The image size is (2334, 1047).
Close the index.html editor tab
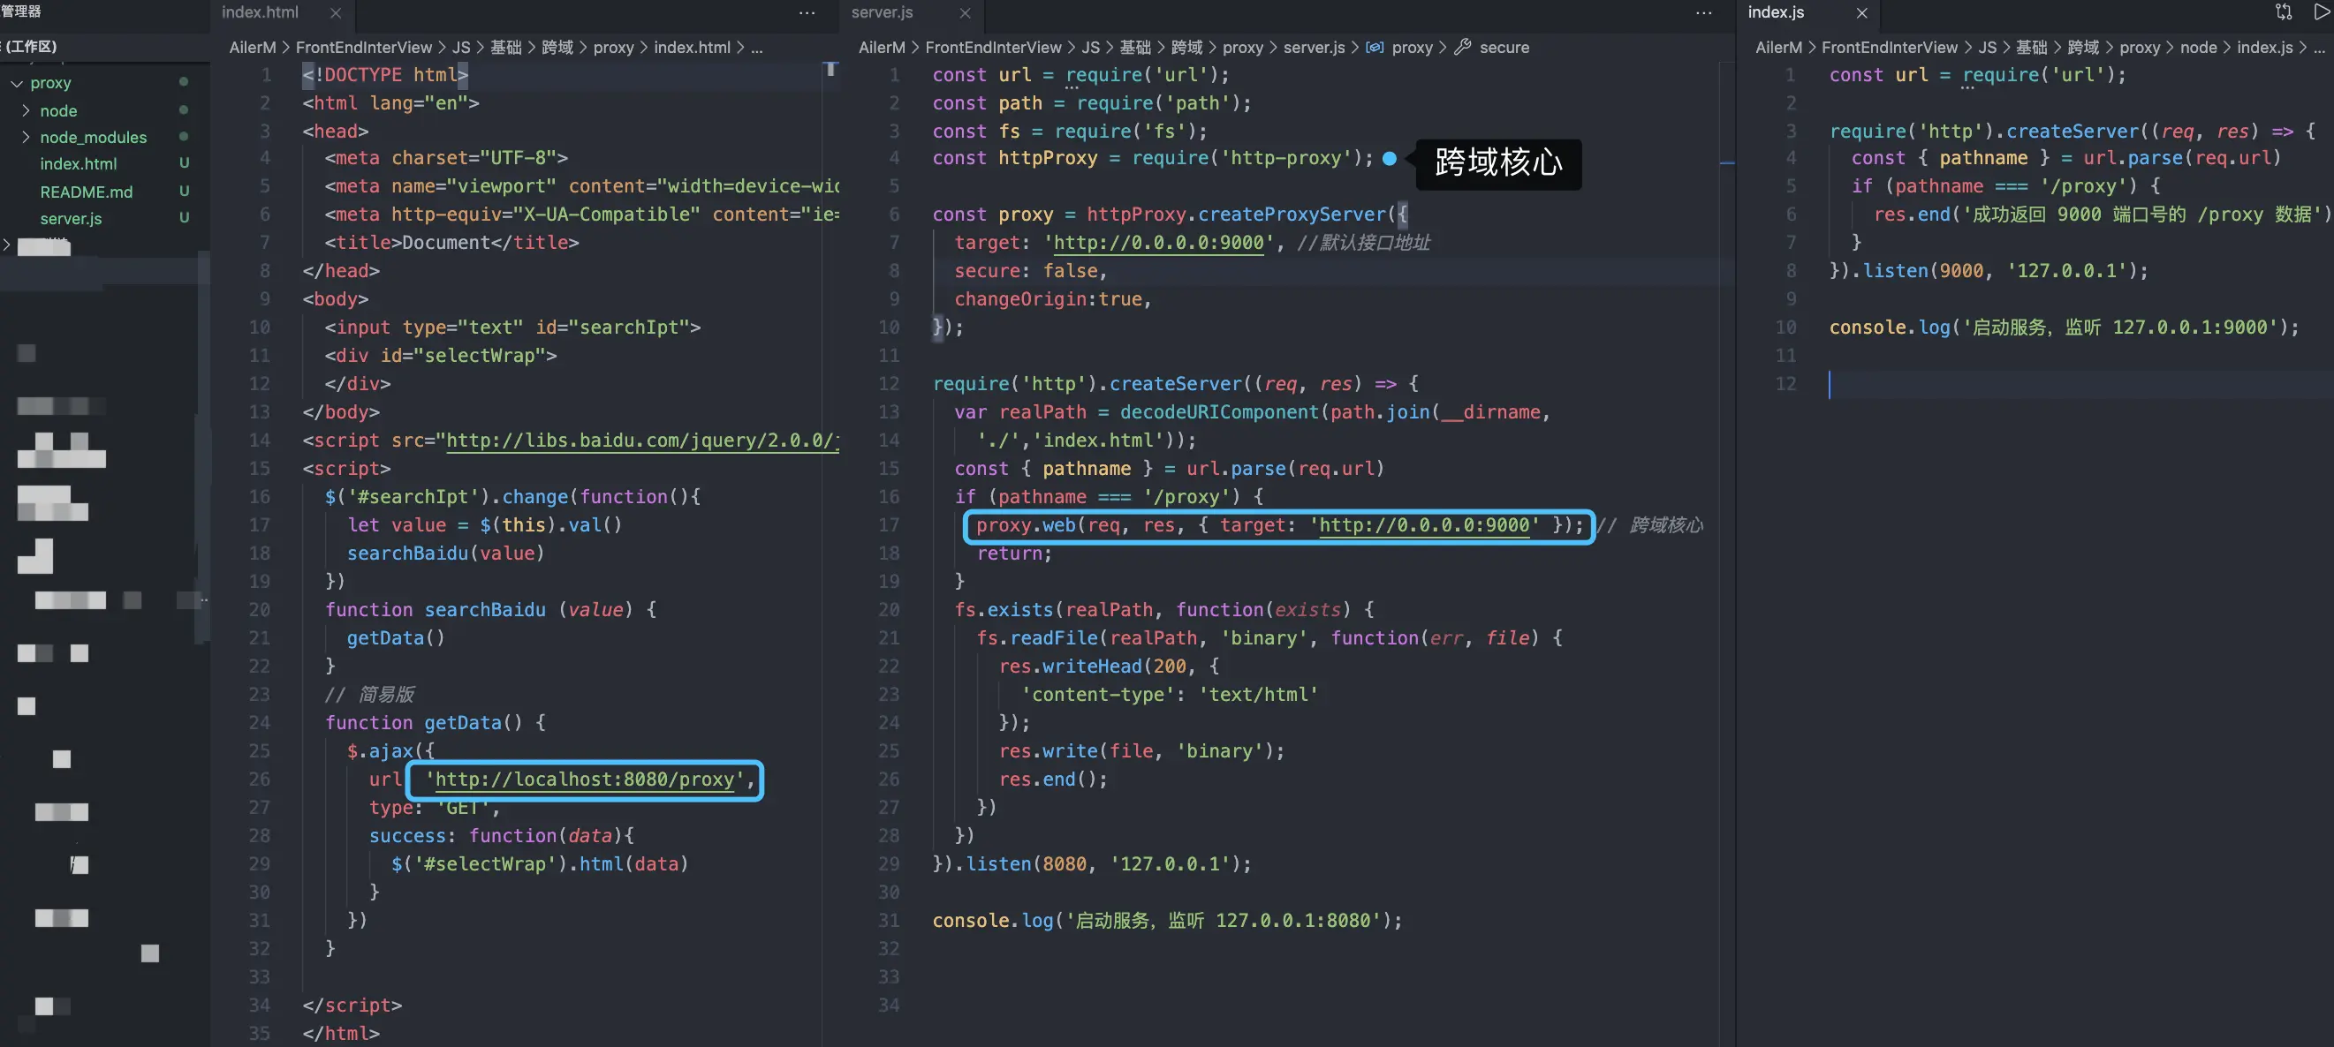[x=335, y=12]
